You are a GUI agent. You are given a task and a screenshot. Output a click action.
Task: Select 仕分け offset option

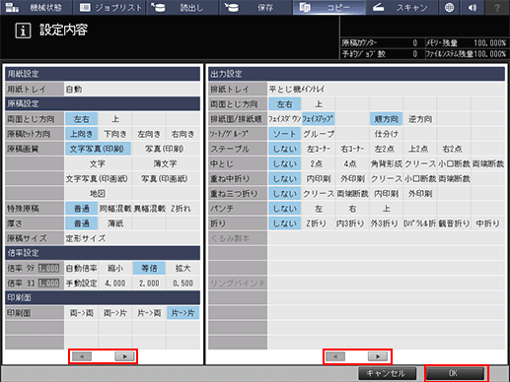387,134
